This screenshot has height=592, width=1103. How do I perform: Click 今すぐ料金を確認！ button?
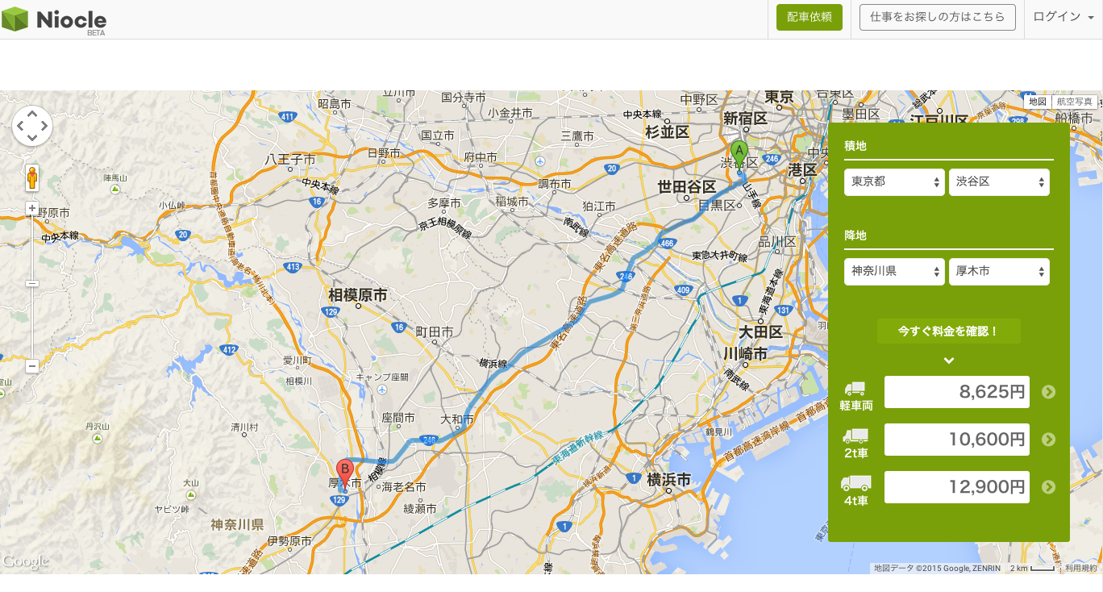tap(949, 331)
